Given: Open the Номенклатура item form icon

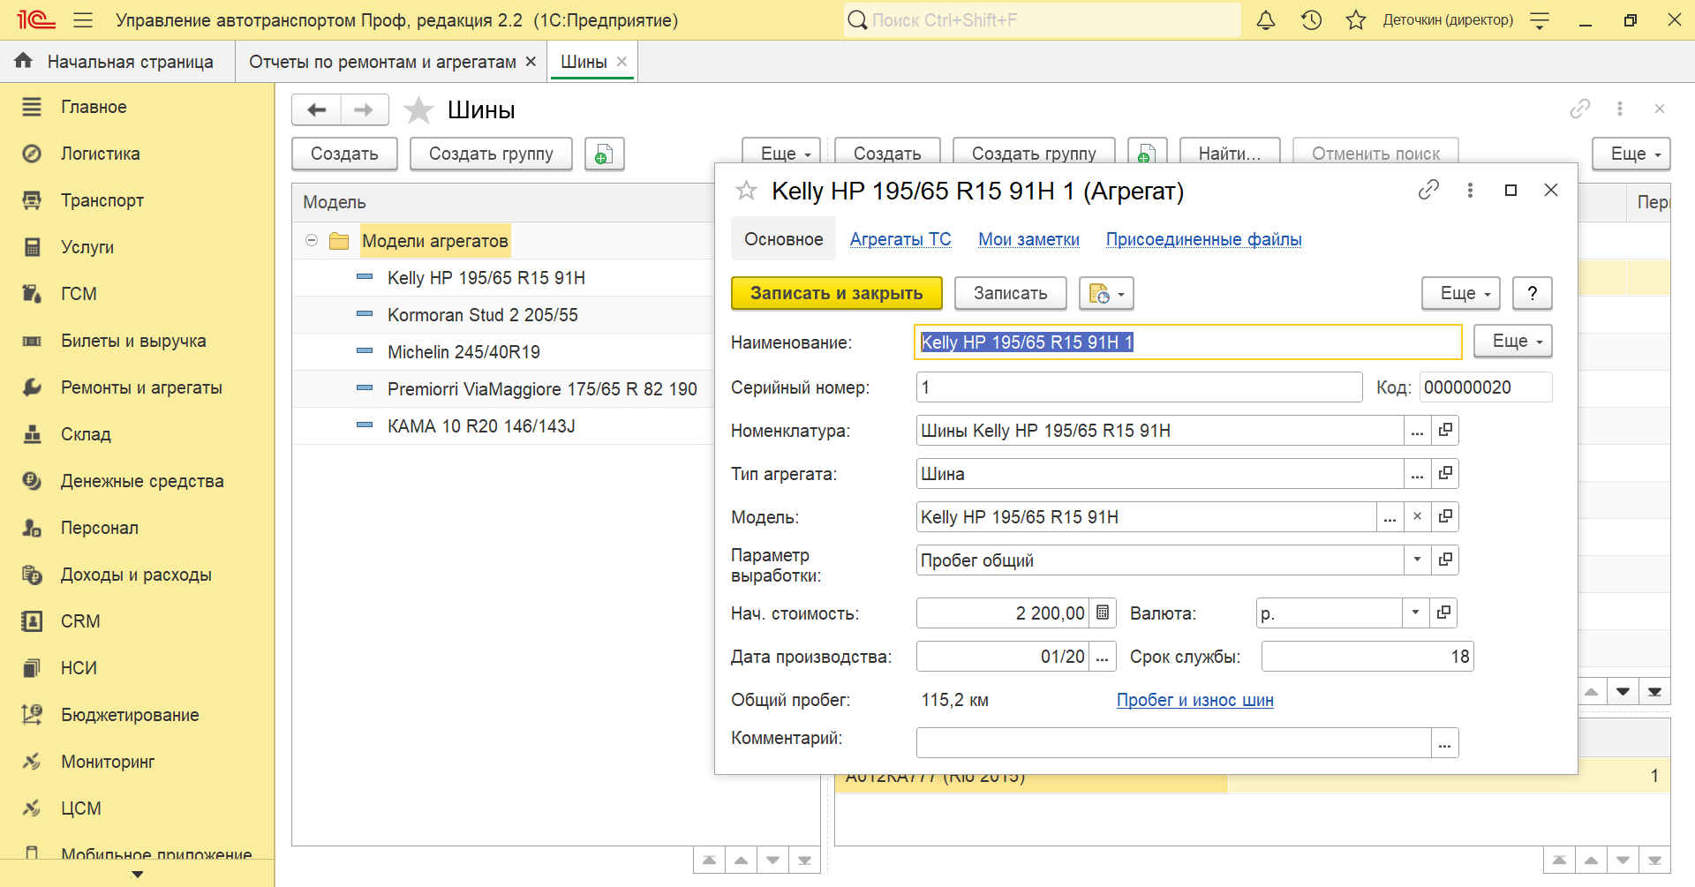Looking at the screenshot, I should point(1445,430).
